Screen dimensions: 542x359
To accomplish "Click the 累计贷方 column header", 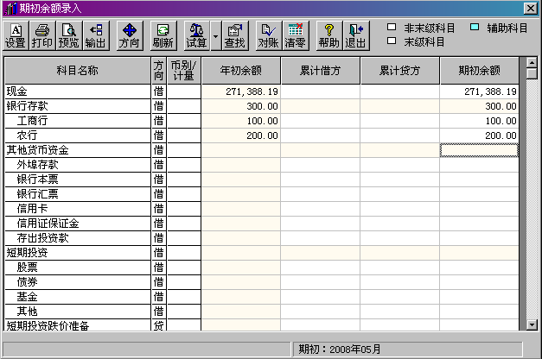I will coord(400,71).
